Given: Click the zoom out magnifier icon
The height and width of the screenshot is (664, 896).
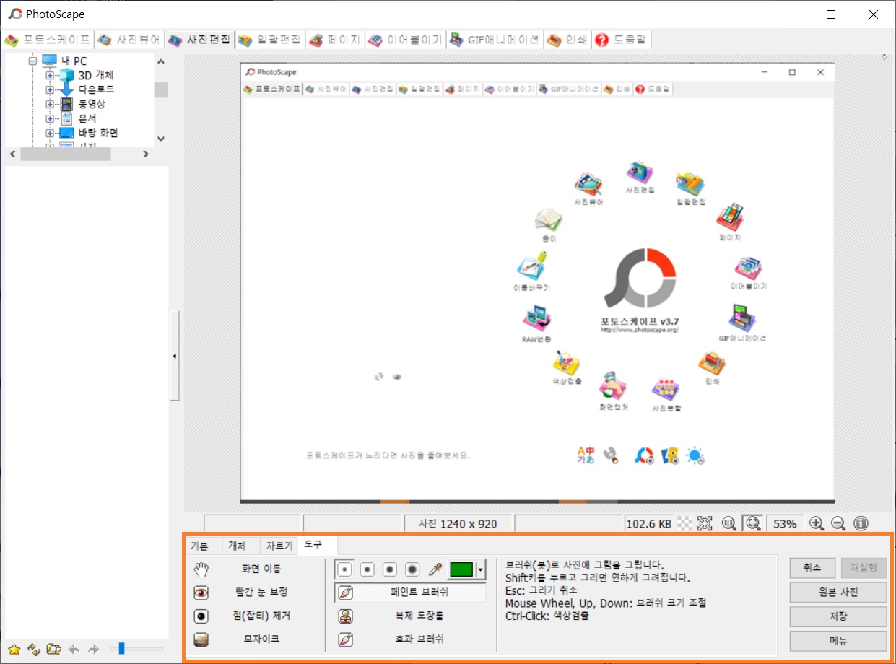Looking at the screenshot, I should [x=838, y=523].
